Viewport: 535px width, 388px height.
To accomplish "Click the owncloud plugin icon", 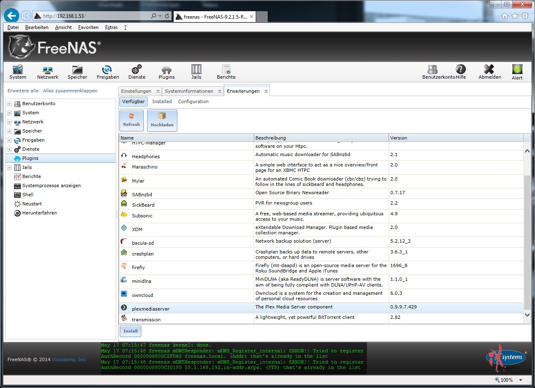I will [x=124, y=294].
